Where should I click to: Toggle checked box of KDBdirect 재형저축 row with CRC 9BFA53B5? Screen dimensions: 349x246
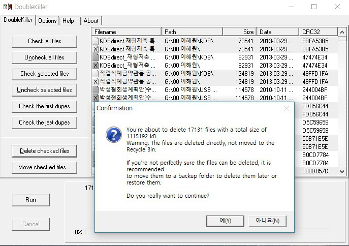(x=96, y=49)
